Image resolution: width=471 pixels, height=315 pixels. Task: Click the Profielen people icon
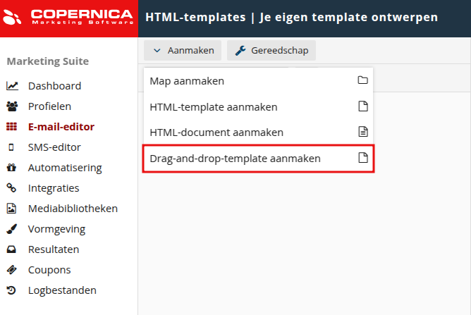(12, 106)
